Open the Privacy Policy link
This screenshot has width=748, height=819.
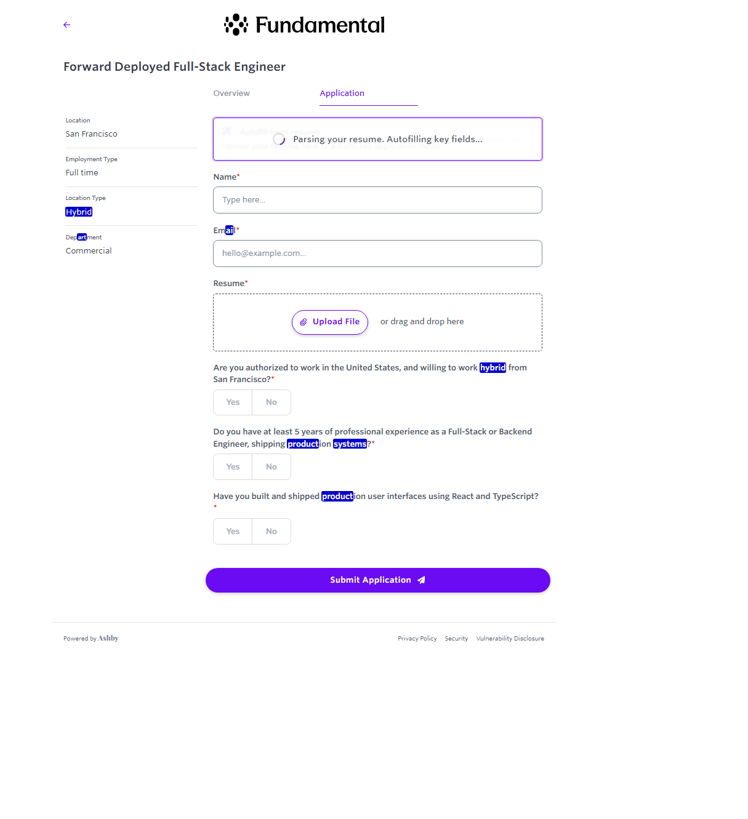tap(417, 639)
